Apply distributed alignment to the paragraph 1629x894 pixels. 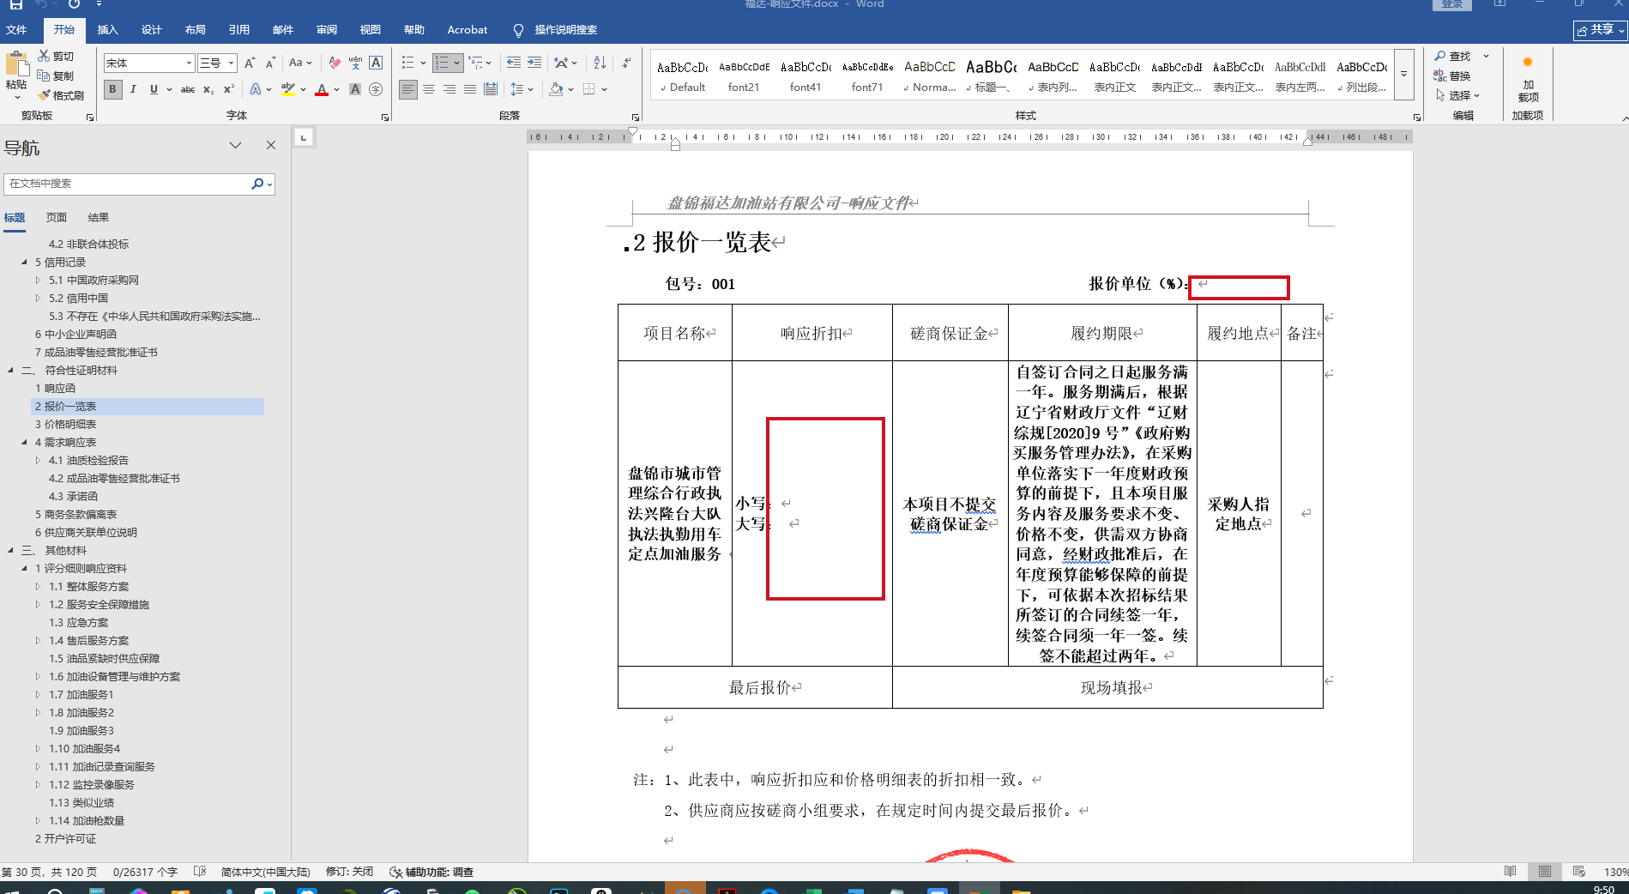tap(491, 89)
